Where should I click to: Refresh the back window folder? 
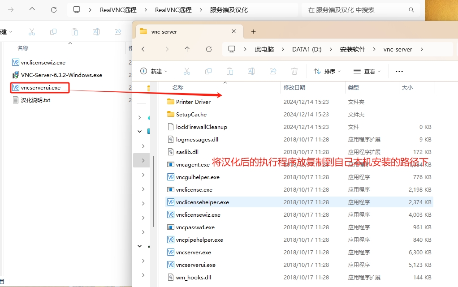coord(54,10)
